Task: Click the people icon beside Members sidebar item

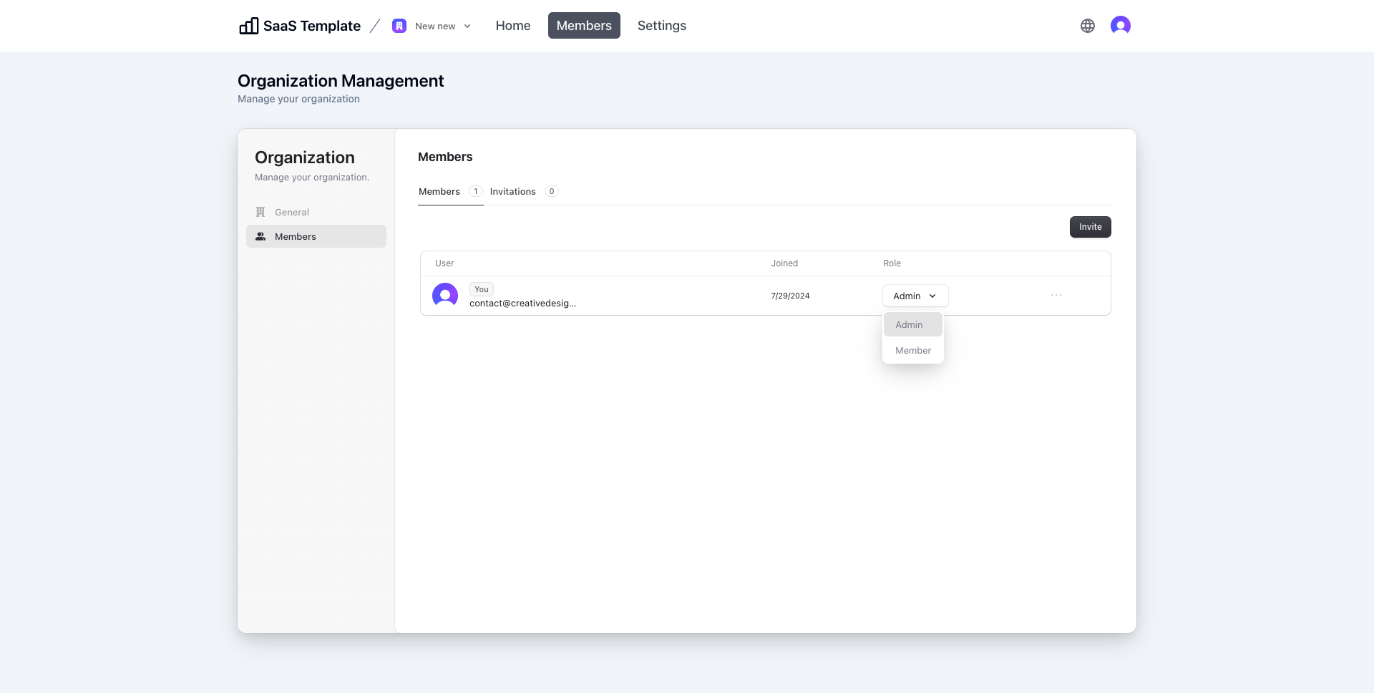Action: pyautogui.click(x=260, y=236)
